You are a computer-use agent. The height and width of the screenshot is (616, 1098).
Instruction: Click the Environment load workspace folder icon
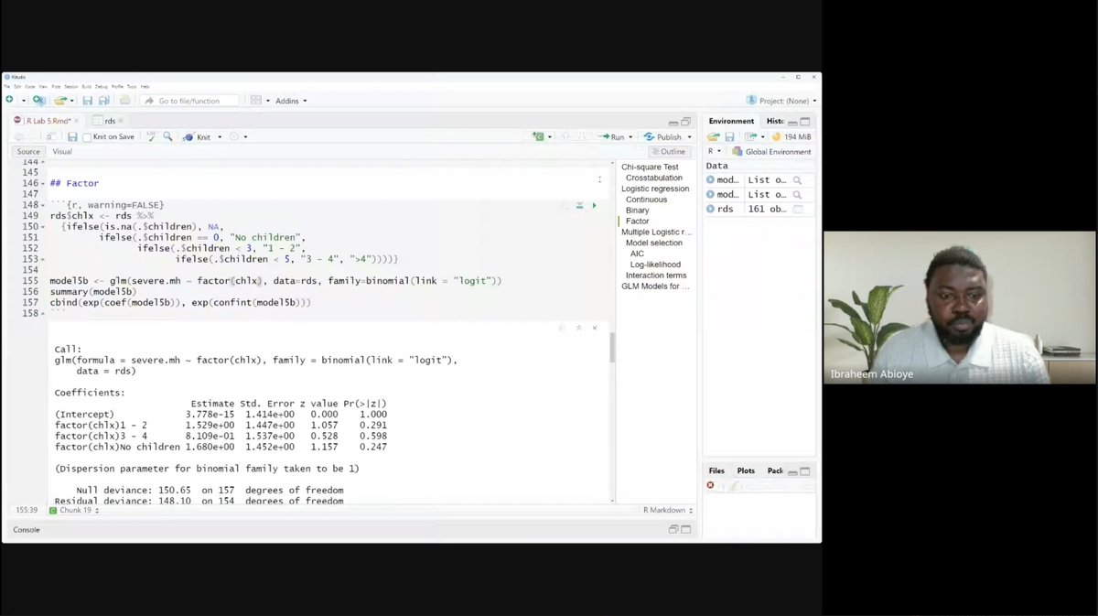(713, 136)
